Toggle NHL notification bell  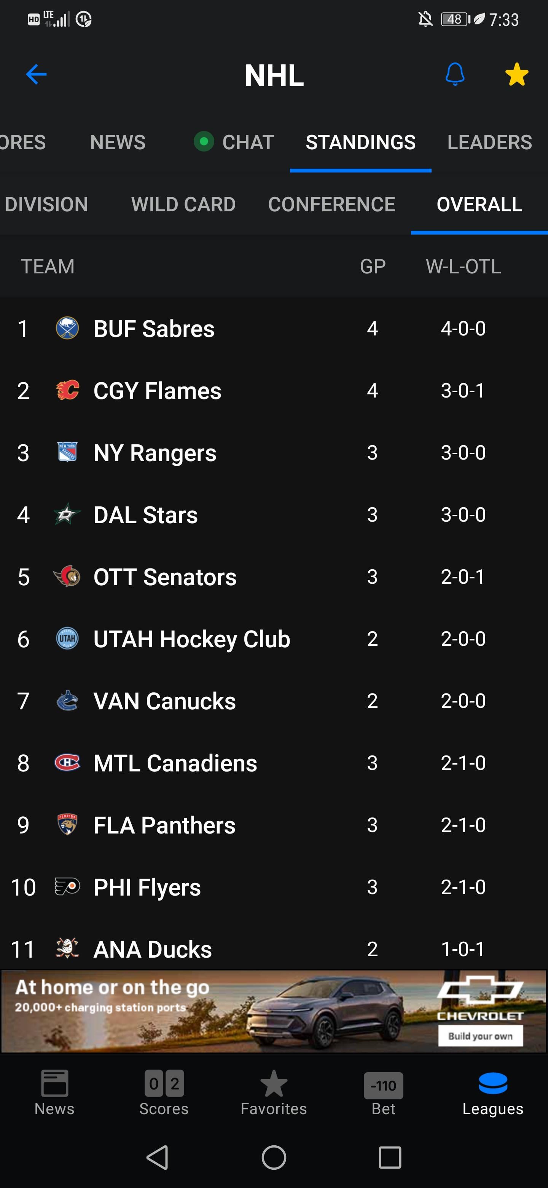point(454,74)
